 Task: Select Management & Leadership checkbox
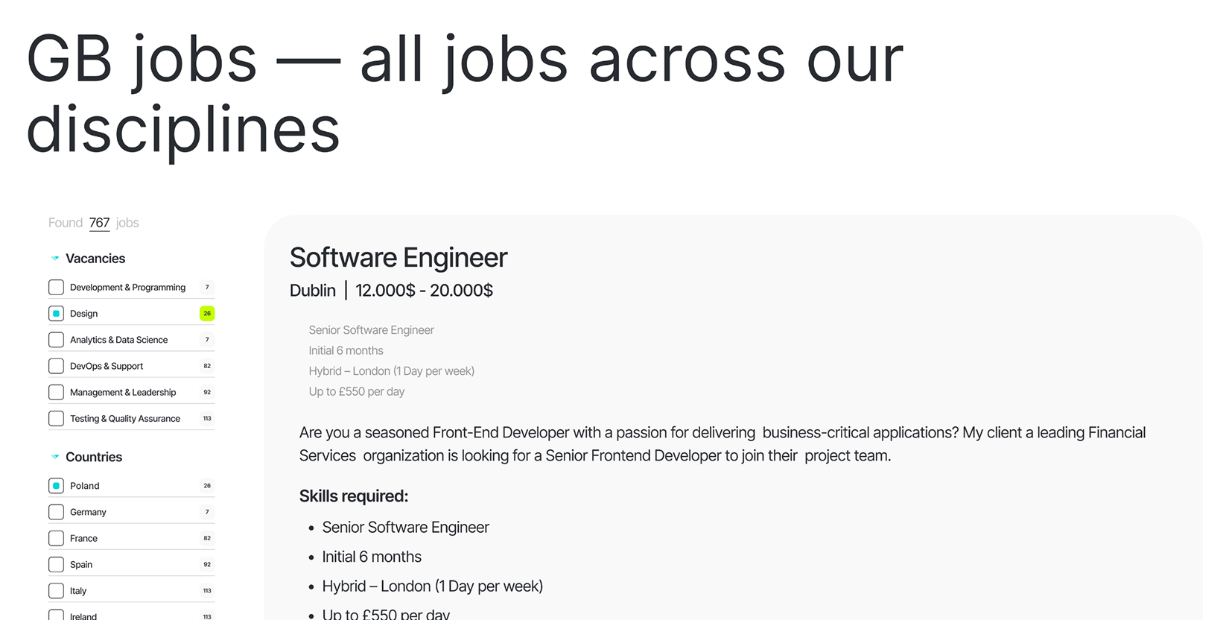tap(56, 392)
